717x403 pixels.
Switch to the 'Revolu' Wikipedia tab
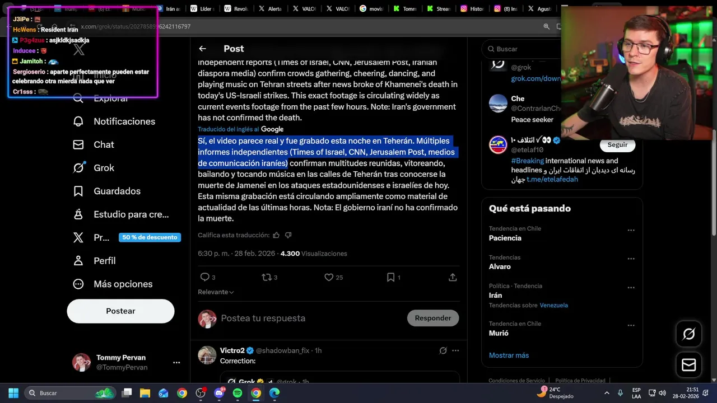pyautogui.click(x=236, y=9)
